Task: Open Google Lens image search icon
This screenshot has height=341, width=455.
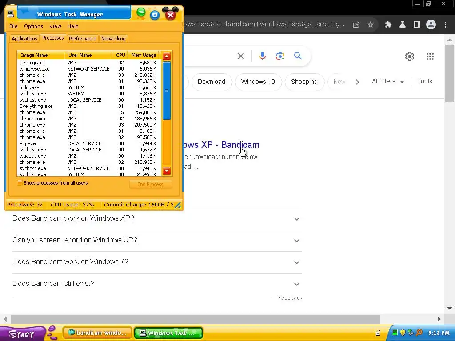Action: [280, 56]
